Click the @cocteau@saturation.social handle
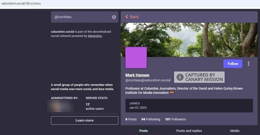This screenshot has height=135, width=260. tap(148, 80)
